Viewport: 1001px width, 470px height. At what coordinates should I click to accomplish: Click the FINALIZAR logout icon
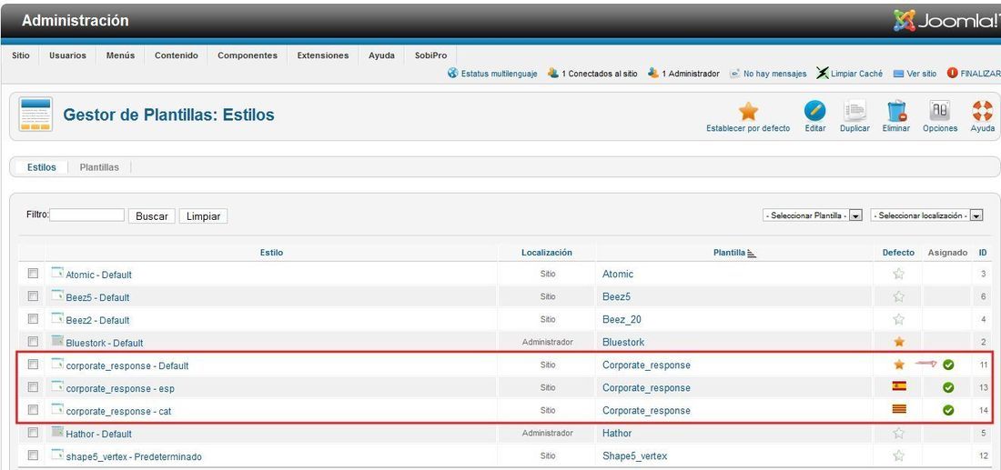953,74
